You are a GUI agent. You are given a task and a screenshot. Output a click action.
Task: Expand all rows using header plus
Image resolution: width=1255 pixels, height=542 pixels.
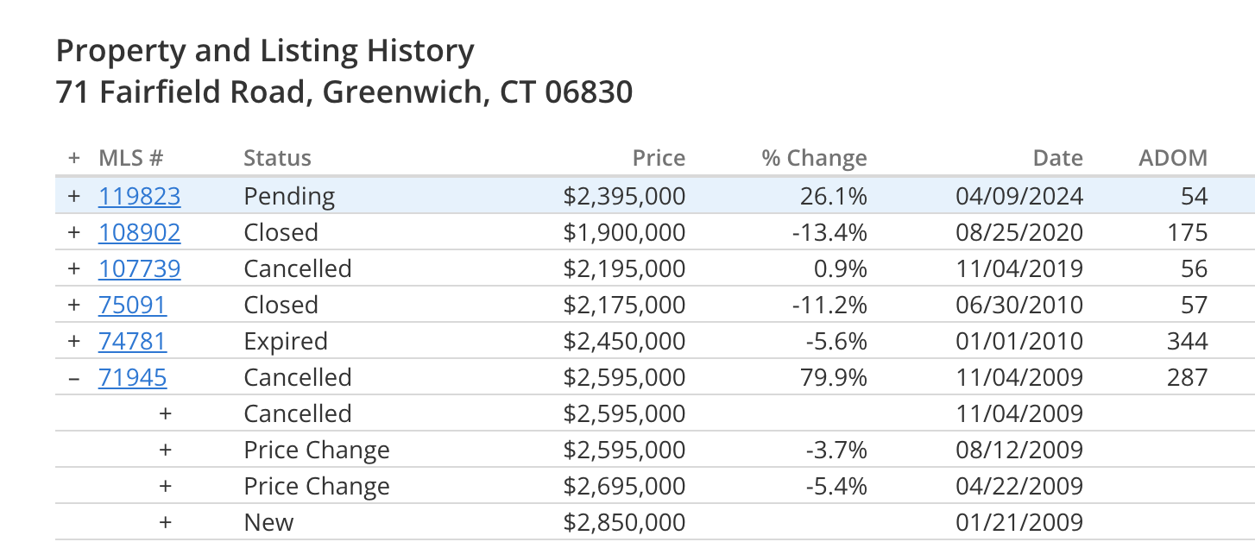pos(74,158)
